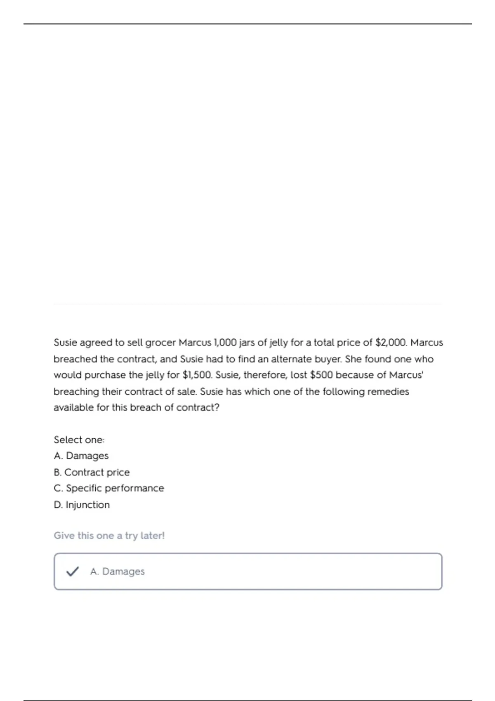This screenshot has width=495, height=701.
Task: Click the '$2,000' total price in the question
Action: (x=391, y=342)
